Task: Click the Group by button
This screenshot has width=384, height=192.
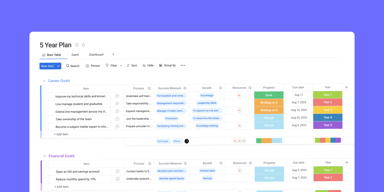Action: 167,65
